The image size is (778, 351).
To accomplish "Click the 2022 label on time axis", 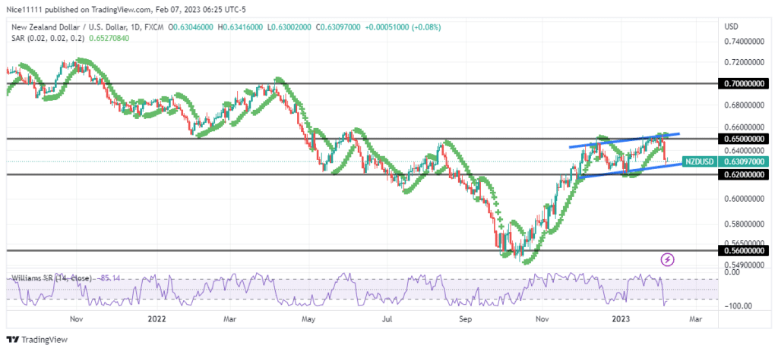I will (157, 319).
